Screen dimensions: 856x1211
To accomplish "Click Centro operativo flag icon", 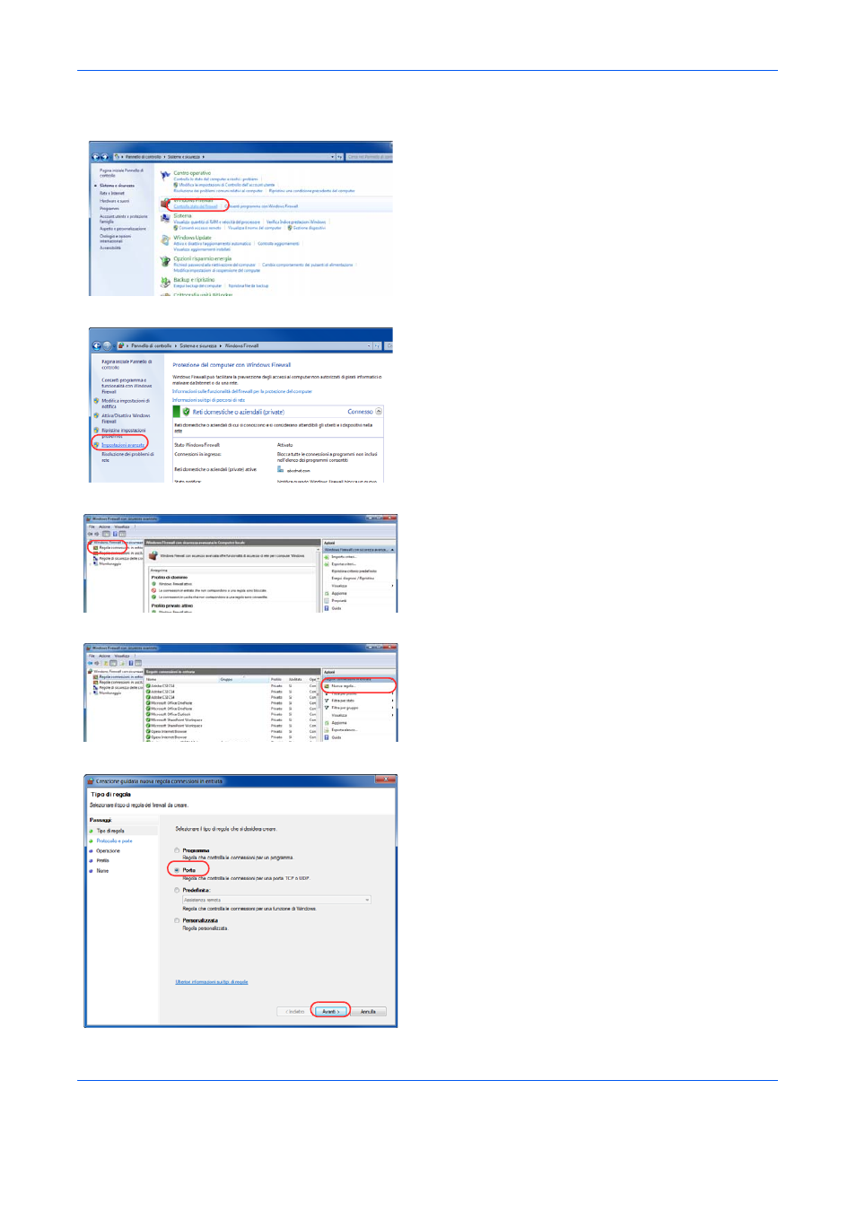I will [165, 176].
